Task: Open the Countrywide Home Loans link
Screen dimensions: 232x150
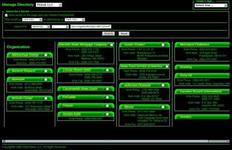Action: point(80,89)
